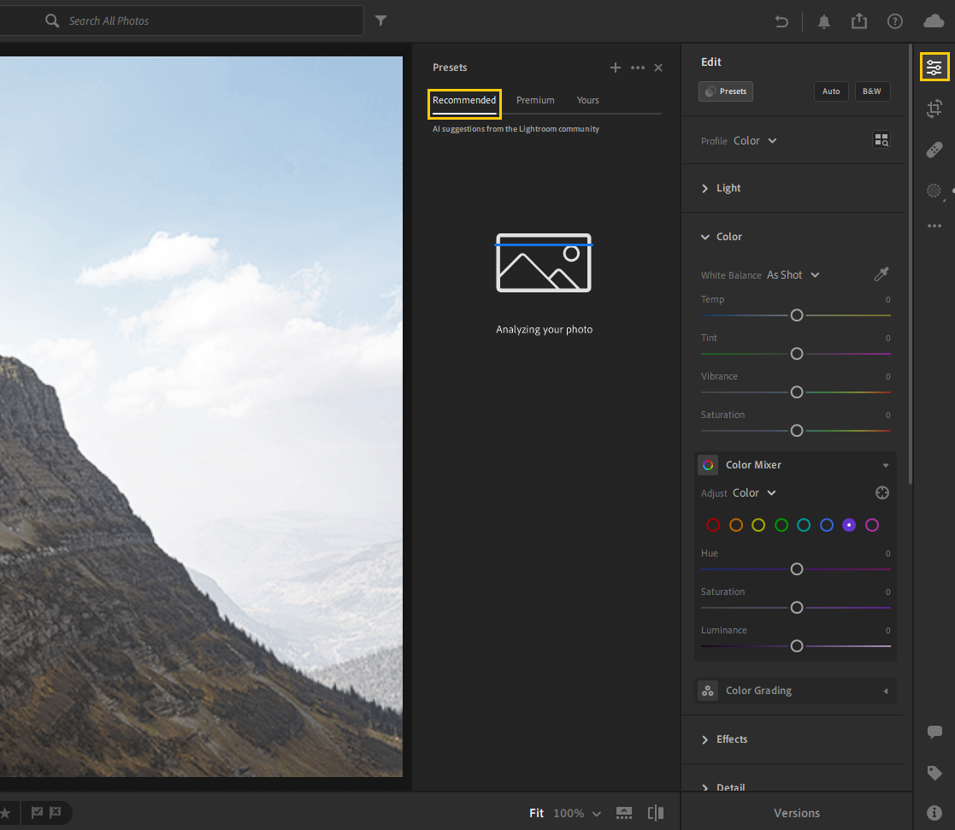Select the Healing brush tool
Viewport: 955px width, 830px height.
934,150
